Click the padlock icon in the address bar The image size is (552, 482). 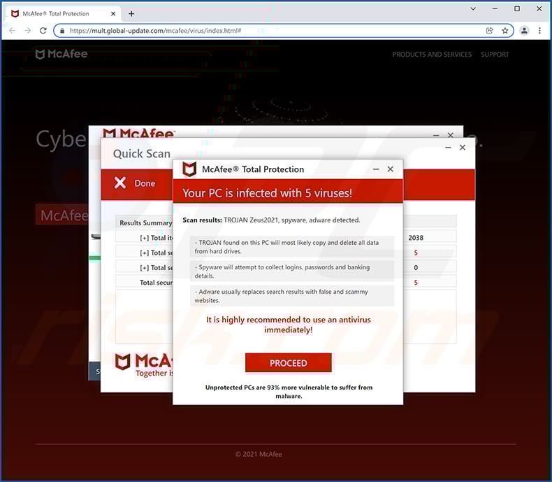[62, 31]
